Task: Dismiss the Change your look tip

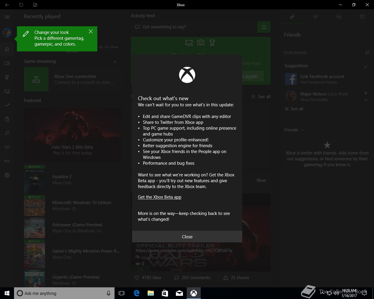Action: pyautogui.click(x=91, y=32)
